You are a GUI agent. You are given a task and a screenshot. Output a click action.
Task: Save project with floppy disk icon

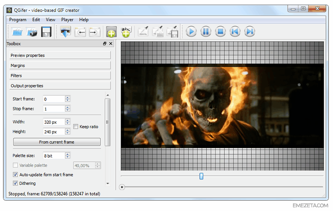pos(46,32)
